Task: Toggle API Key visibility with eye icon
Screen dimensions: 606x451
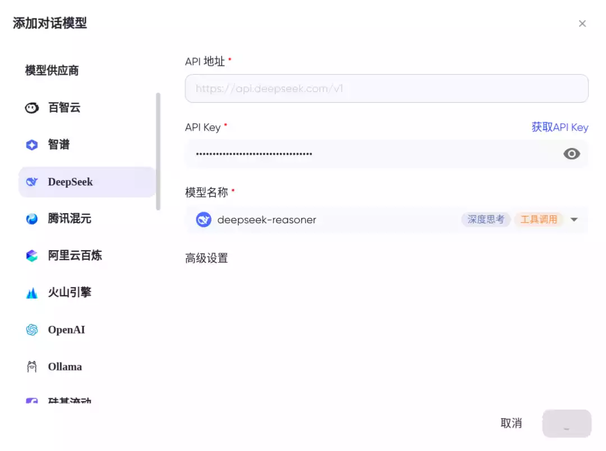Action: coord(572,154)
